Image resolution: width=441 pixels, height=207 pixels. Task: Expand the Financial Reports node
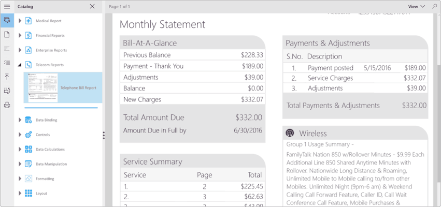point(20,36)
